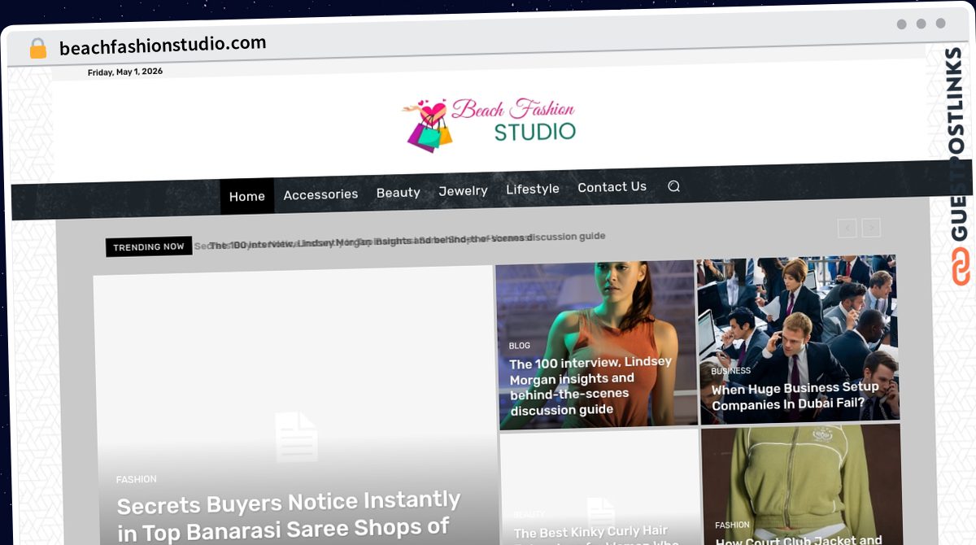Screen dimensions: 976x545
Task: Click the woman in orange top thumbnail
Action: pos(596,345)
